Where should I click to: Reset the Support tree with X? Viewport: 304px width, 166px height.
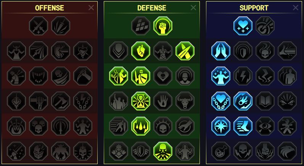click(x=296, y=8)
